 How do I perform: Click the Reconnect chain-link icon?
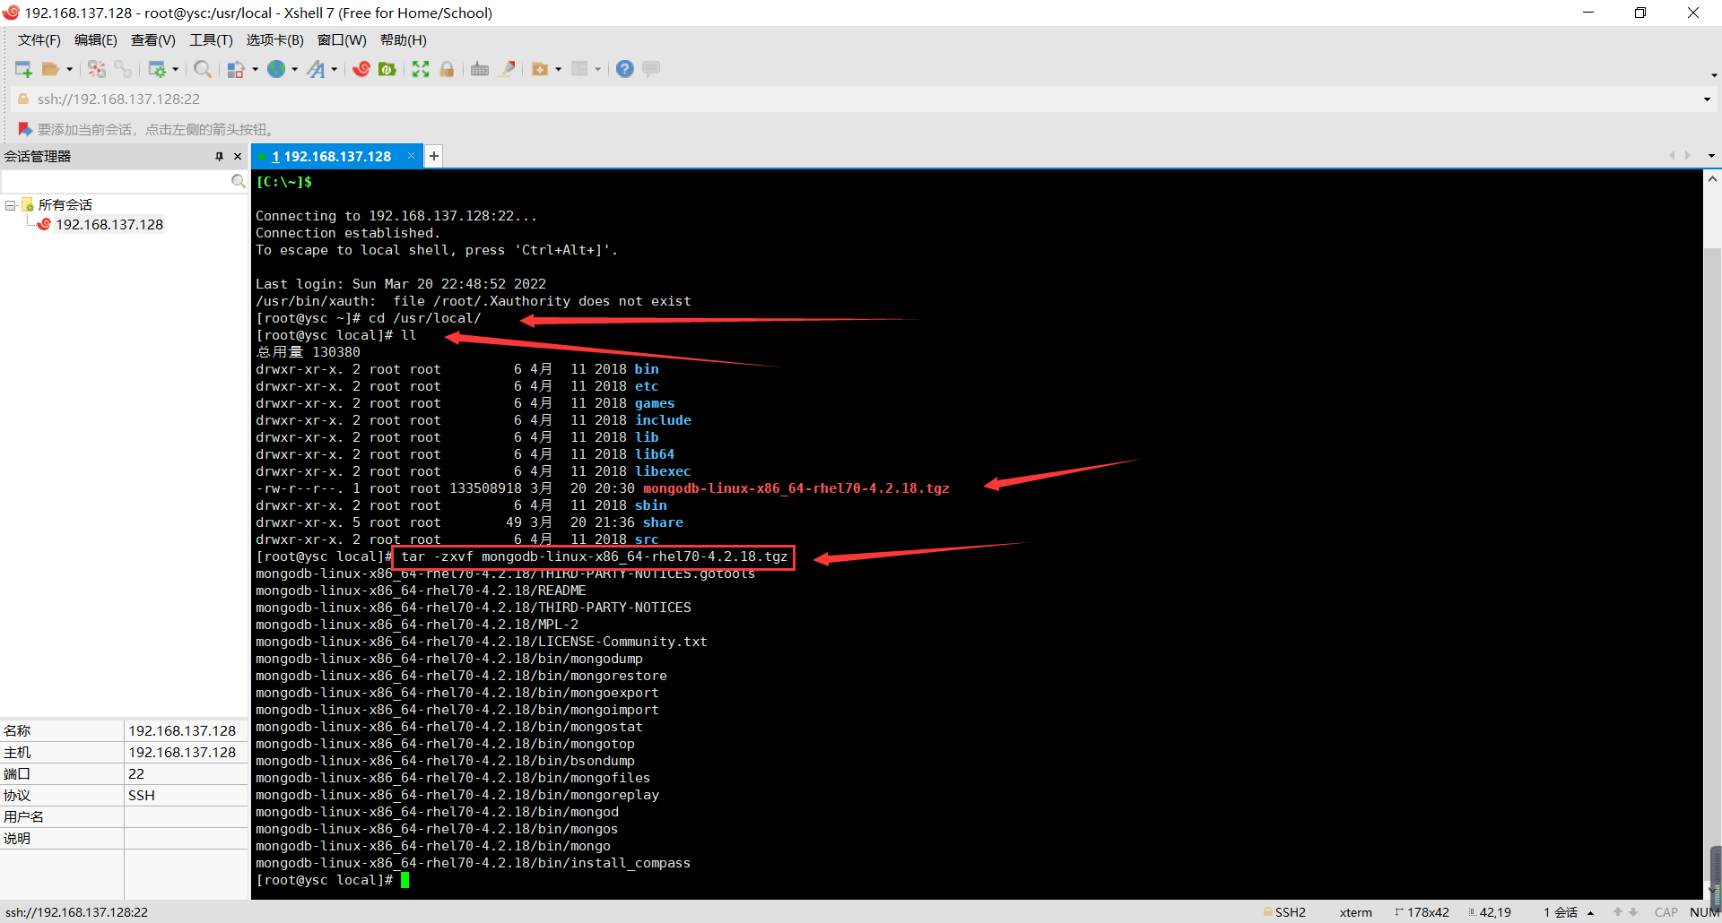[123, 69]
